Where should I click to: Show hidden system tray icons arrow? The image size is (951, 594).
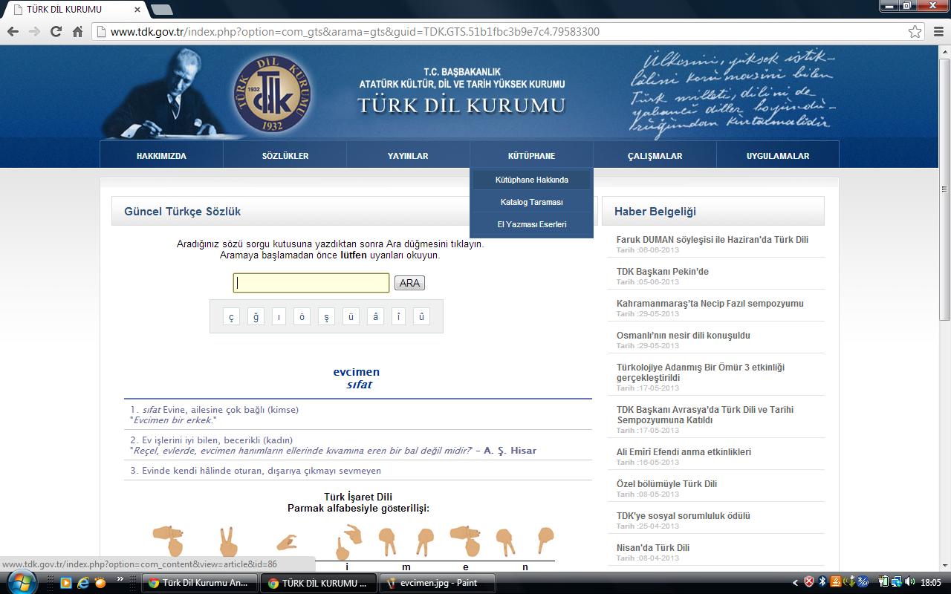pyautogui.click(x=796, y=583)
